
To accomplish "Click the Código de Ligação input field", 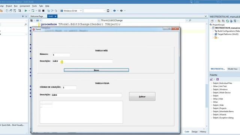I will (69, 87).
